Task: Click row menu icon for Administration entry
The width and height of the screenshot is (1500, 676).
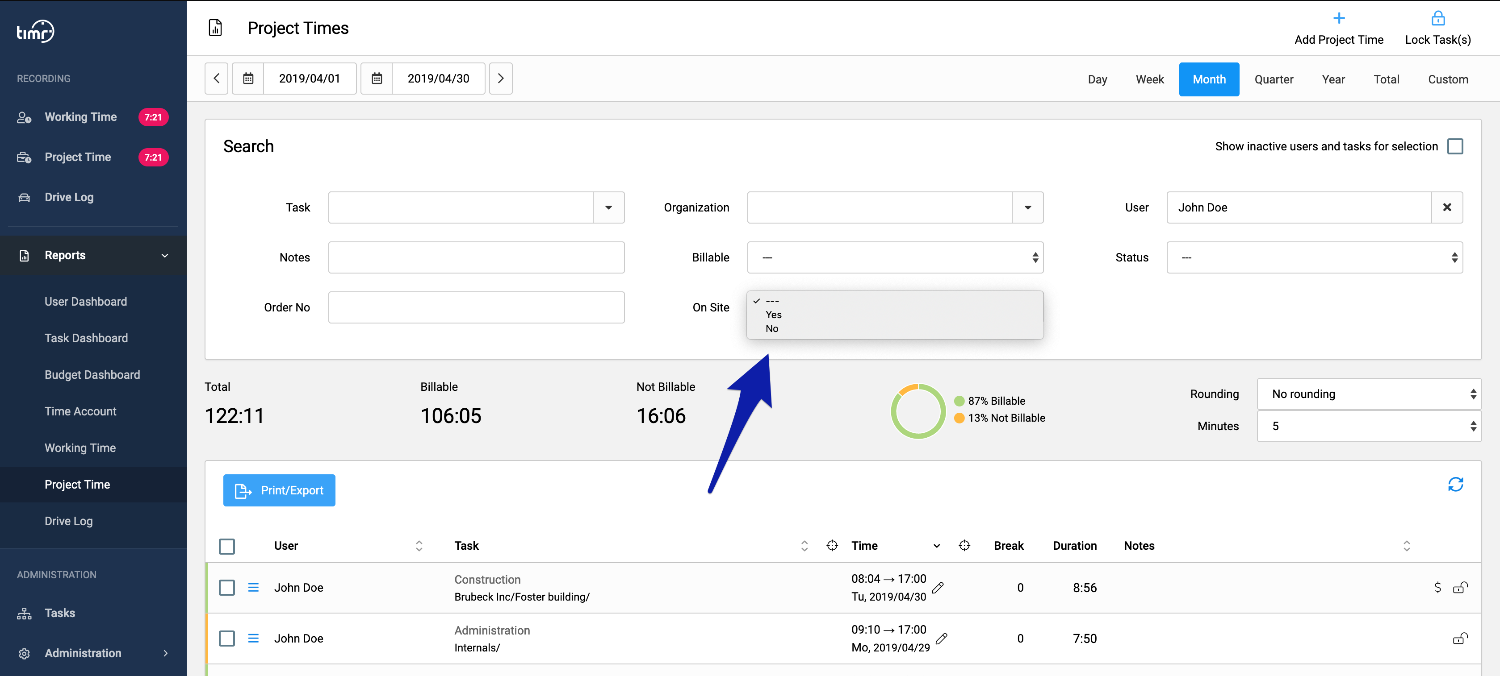Action: 253,638
